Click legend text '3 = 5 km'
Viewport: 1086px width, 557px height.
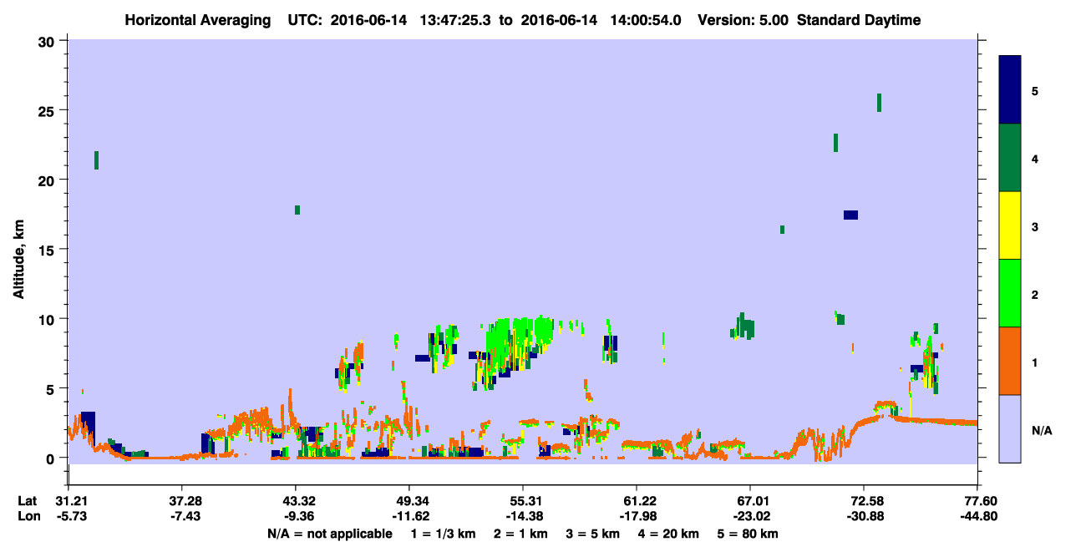tap(594, 534)
